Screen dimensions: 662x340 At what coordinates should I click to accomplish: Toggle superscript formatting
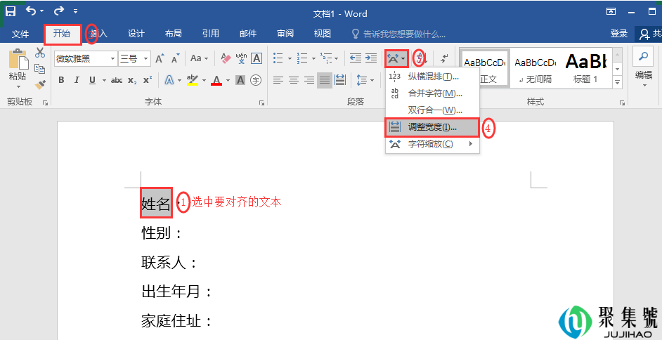click(x=148, y=80)
